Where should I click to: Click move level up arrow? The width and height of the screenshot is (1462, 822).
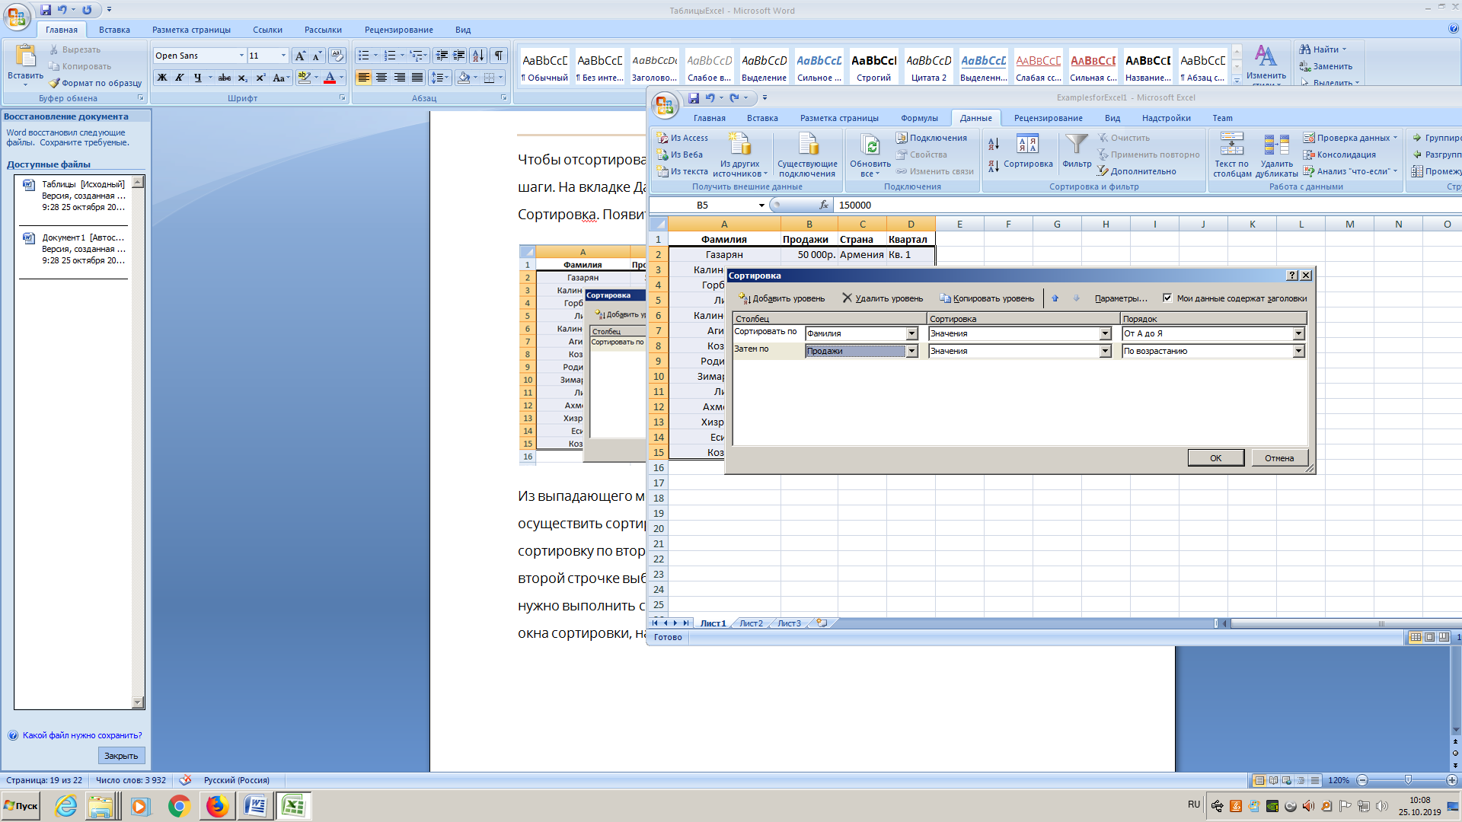coord(1055,298)
